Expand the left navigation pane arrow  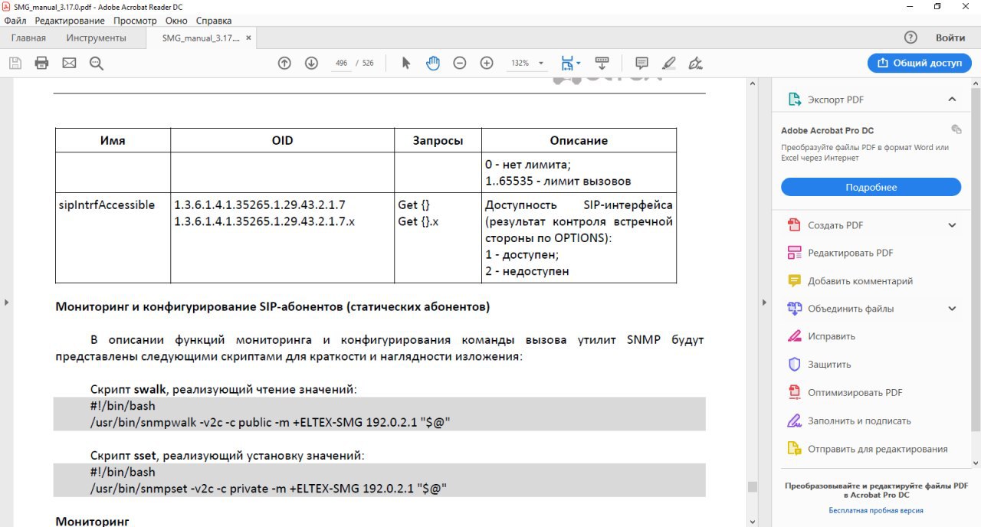point(6,303)
